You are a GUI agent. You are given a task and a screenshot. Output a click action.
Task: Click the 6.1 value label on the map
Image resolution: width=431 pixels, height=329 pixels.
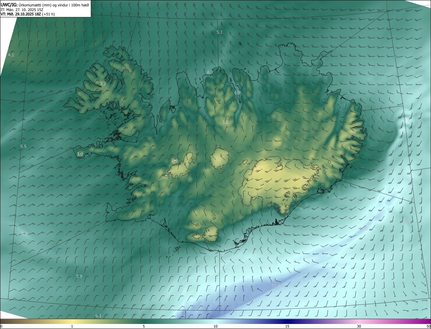pyautogui.click(x=98, y=316)
